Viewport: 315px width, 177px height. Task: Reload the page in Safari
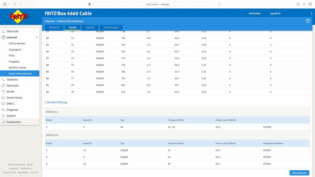tap(219, 4)
